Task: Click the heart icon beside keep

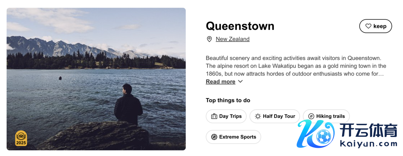Action: tap(368, 26)
